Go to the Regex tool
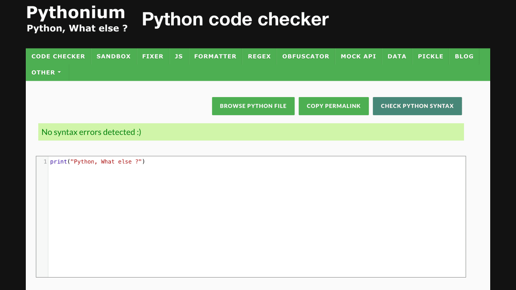This screenshot has width=516, height=290. (259, 56)
